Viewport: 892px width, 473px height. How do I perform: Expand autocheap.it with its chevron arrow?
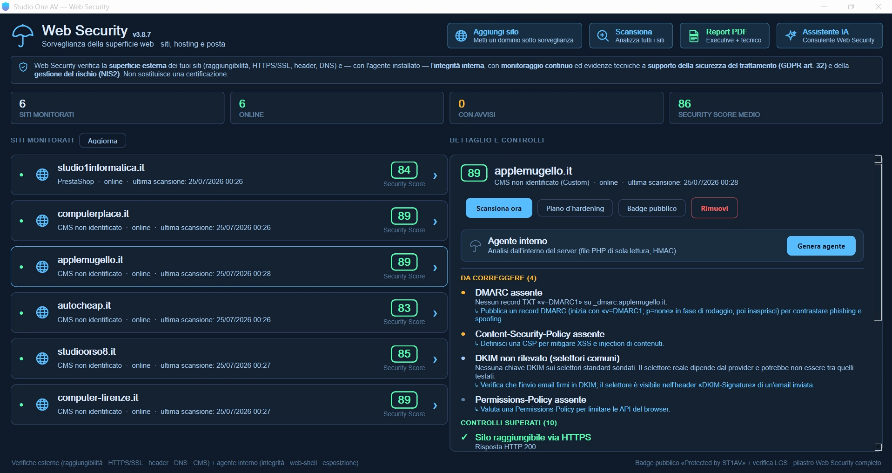(435, 313)
